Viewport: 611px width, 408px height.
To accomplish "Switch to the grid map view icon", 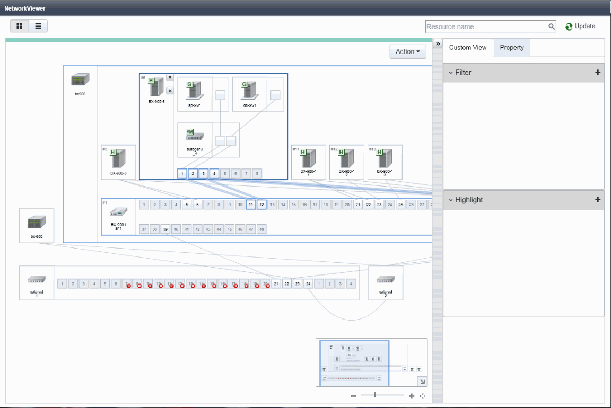I will pyautogui.click(x=20, y=26).
